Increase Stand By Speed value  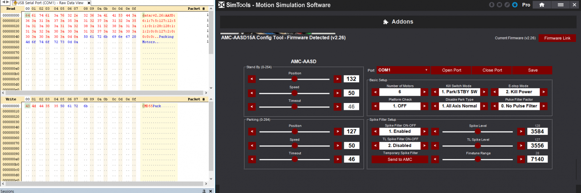(x=337, y=93)
